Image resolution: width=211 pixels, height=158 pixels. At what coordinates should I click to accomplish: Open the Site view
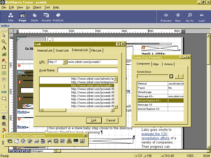point(11,17)
